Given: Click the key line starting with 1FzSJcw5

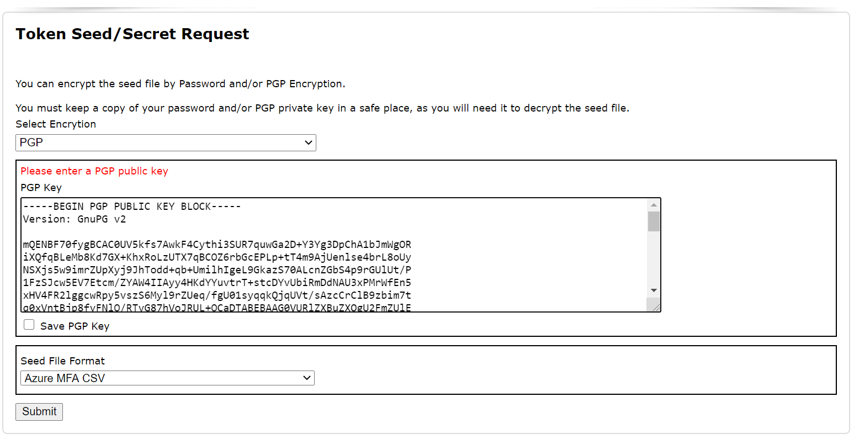Looking at the screenshot, I should click(217, 283).
